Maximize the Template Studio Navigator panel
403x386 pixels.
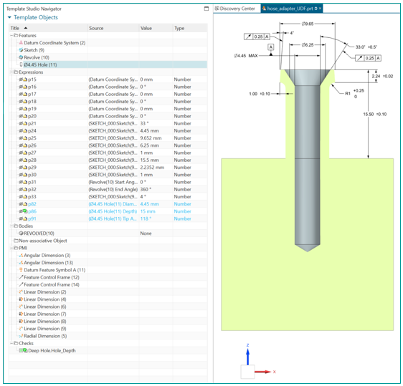coord(206,9)
